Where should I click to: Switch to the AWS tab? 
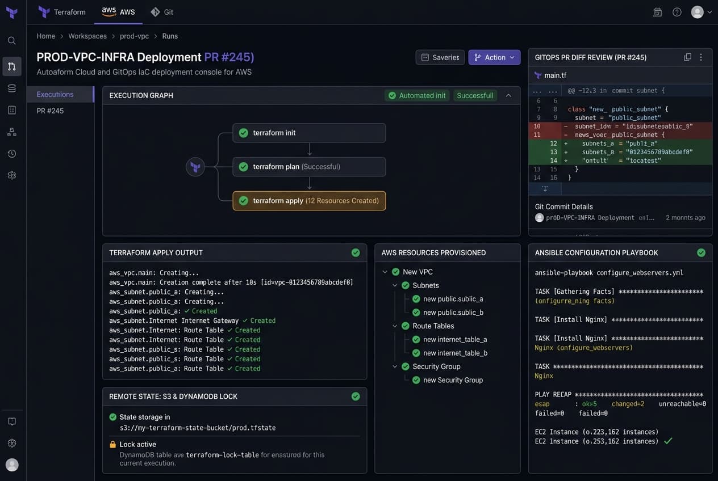pos(118,12)
